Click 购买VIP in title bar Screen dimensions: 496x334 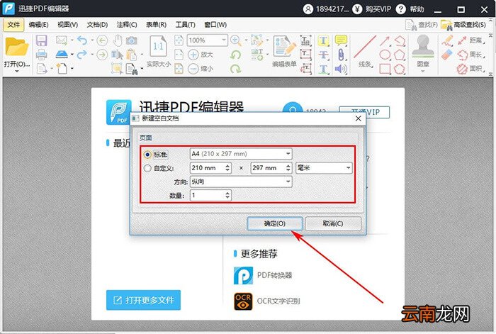[x=372, y=9]
